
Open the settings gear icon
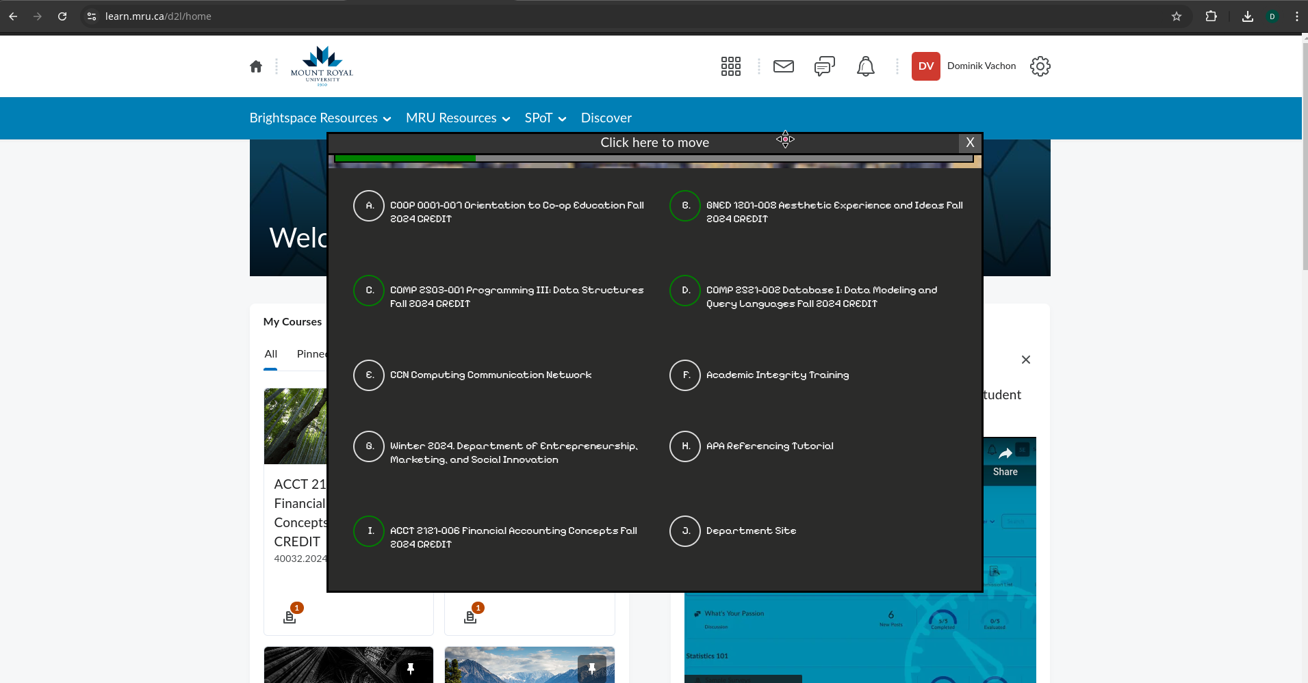(x=1040, y=66)
